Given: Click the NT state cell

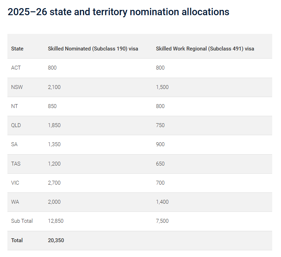Looking at the screenshot, I should click(x=14, y=106).
